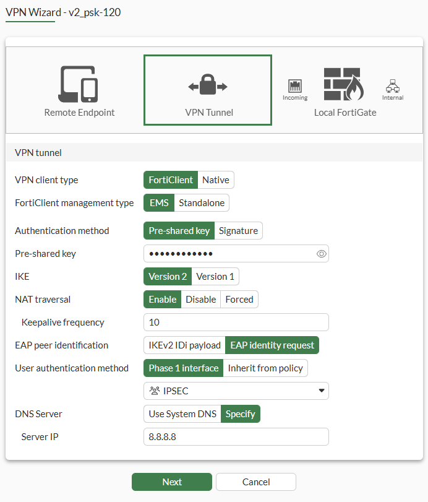
Task: Choose EAP identity request option
Action: click(x=272, y=345)
